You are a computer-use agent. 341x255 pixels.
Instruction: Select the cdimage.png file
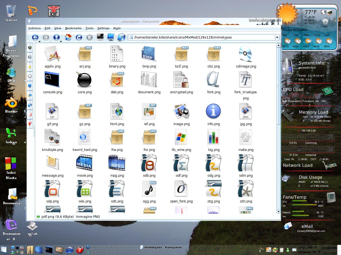pos(246,57)
